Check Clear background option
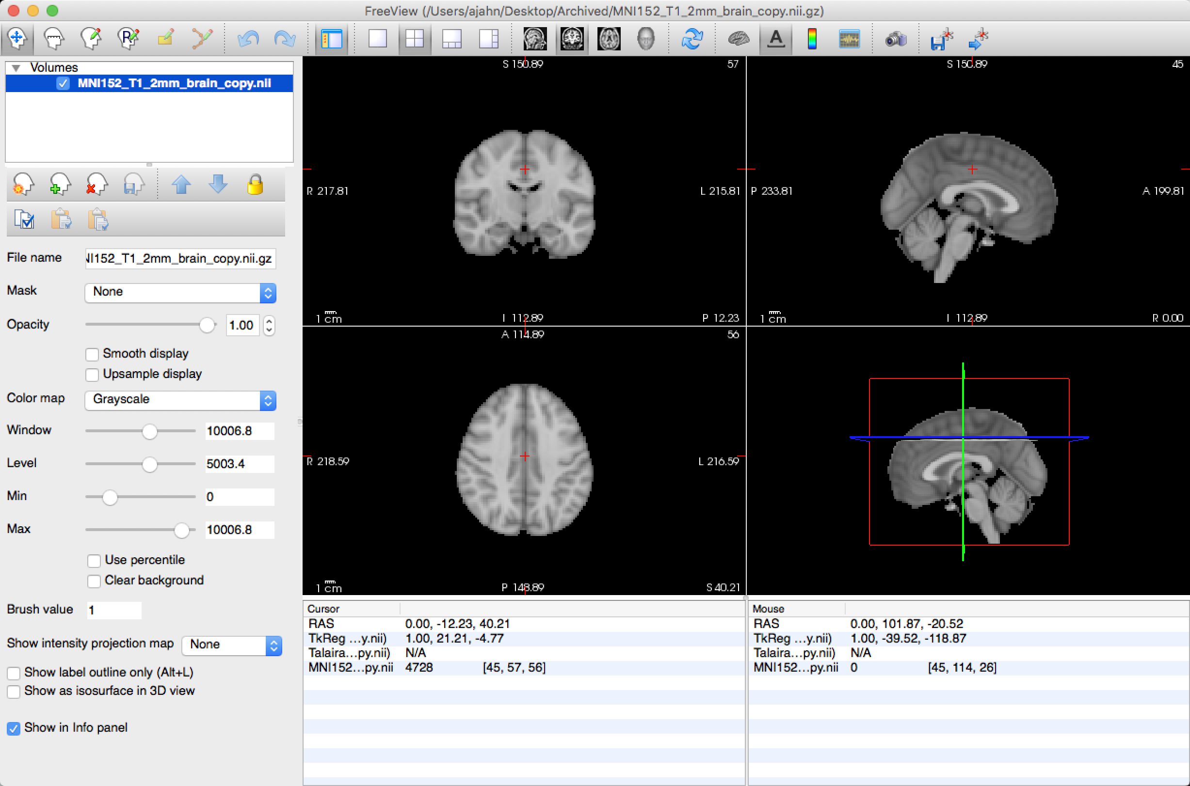The image size is (1190, 786). coord(94,581)
